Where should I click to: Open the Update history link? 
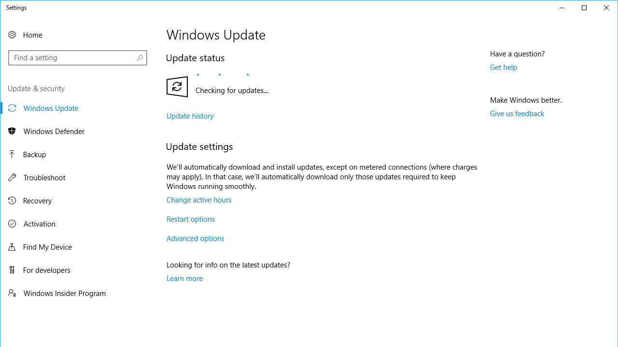[190, 116]
